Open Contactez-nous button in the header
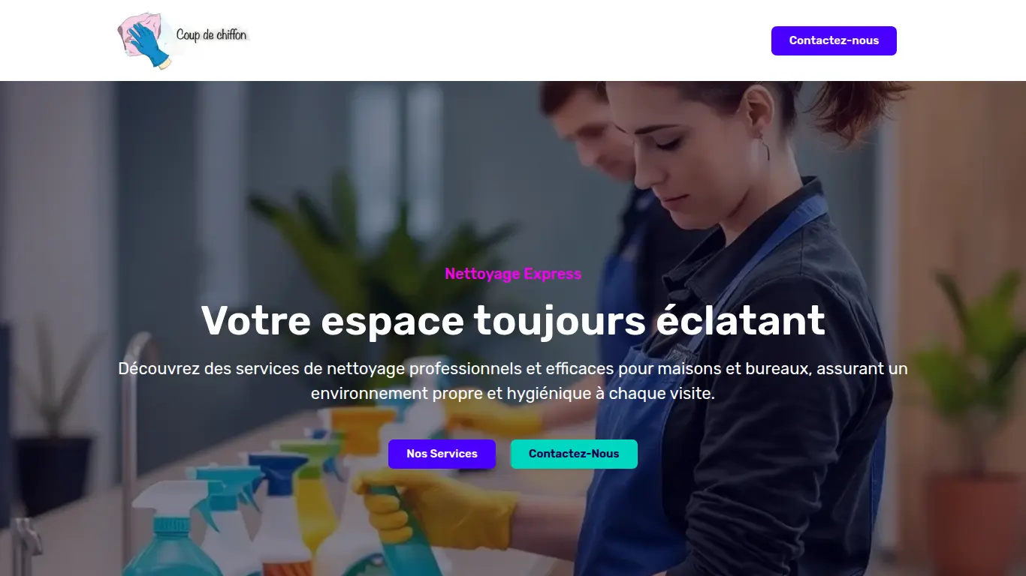Viewport: 1026px width, 576px height. (834, 40)
